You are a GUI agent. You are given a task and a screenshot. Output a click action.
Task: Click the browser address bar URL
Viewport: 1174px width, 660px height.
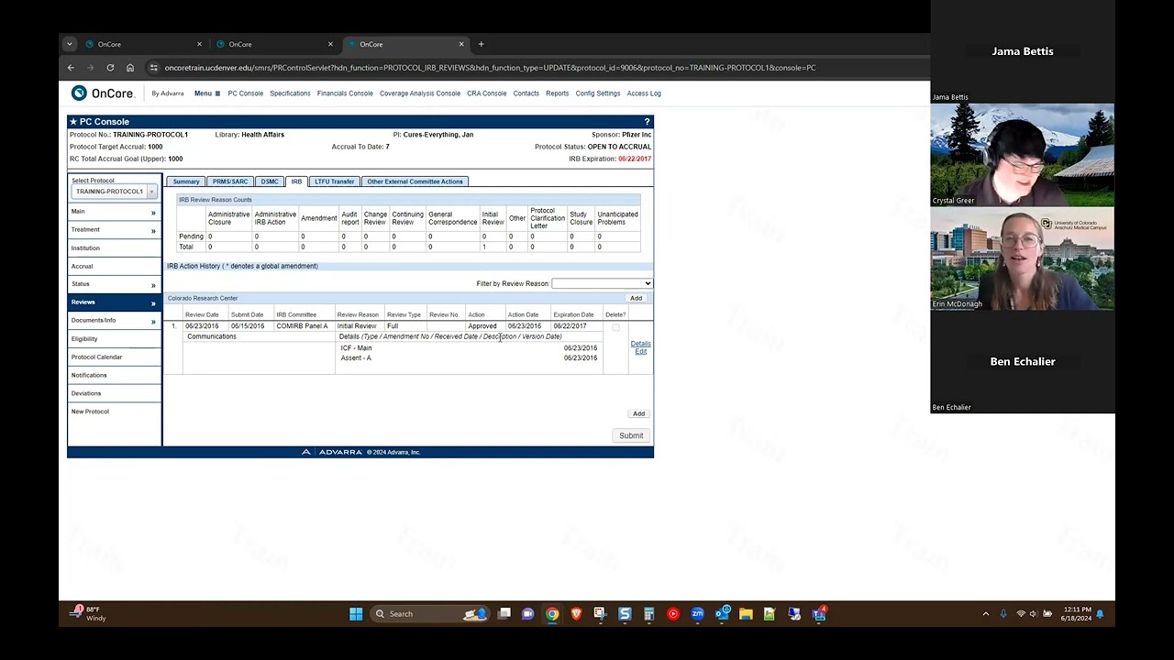pyautogui.click(x=490, y=68)
